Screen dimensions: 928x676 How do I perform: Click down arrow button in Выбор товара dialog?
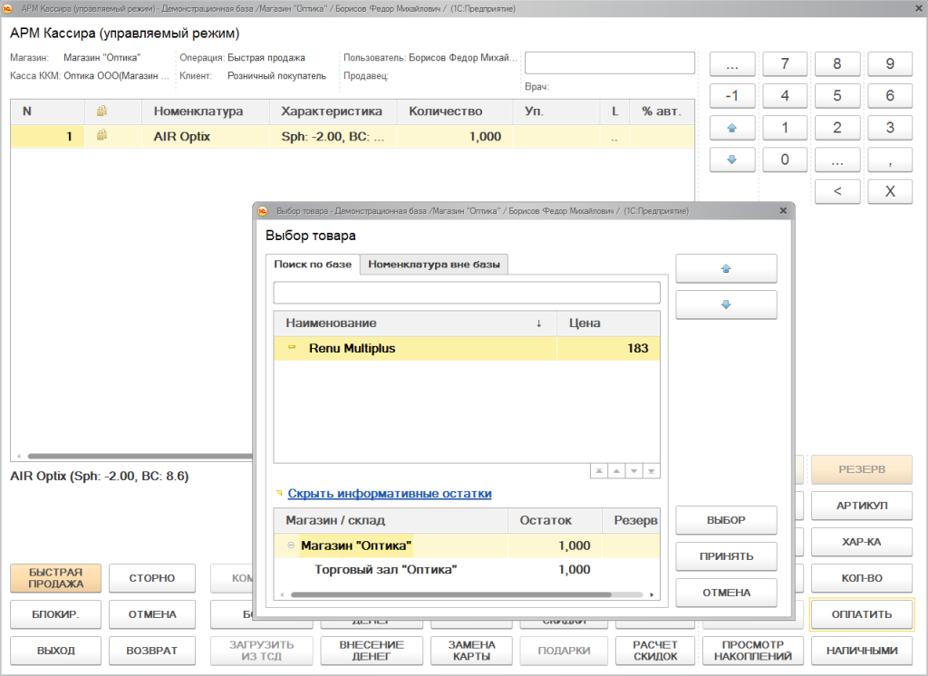point(726,304)
